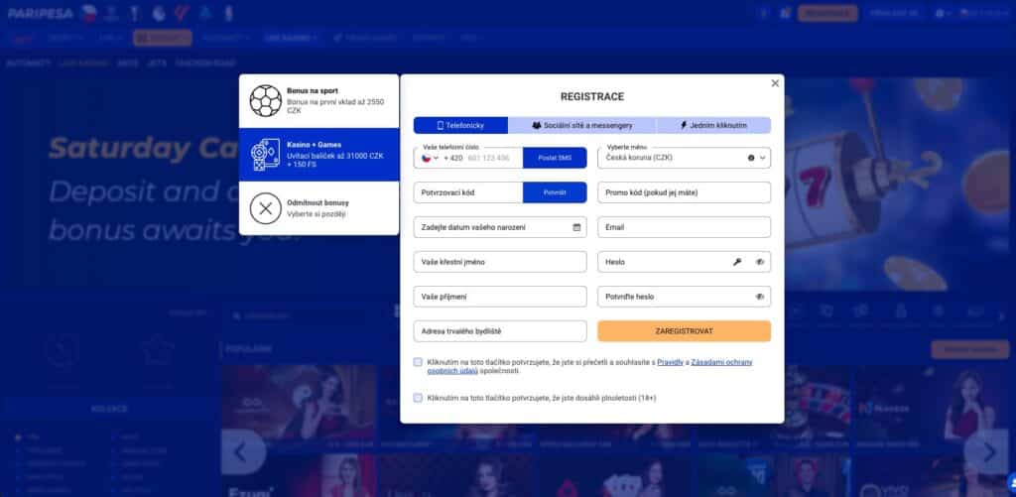This screenshot has width=1016, height=497.
Task: Close the registration dialog
Action: (775, 84)
